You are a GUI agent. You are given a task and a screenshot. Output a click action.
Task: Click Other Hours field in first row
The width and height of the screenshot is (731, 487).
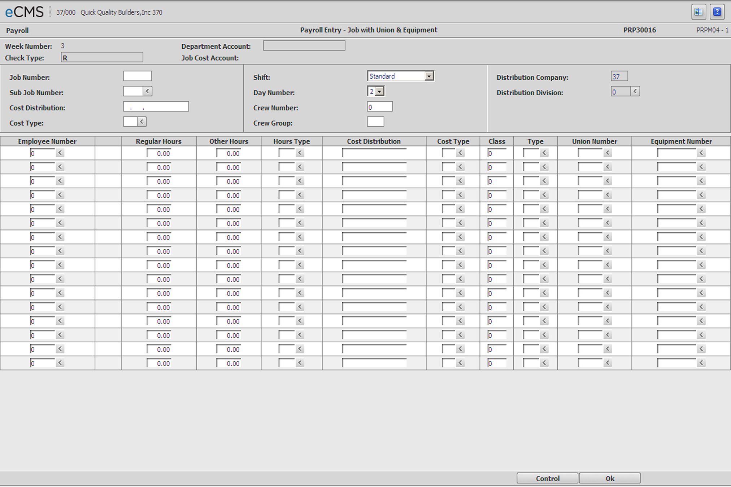pos(229,153)
